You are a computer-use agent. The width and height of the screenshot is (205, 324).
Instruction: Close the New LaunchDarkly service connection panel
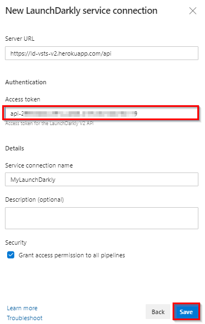pyautogui.click(x=193, y=11)
